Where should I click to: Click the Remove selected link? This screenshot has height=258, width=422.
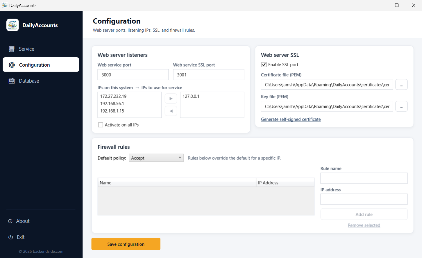(364, 225)
